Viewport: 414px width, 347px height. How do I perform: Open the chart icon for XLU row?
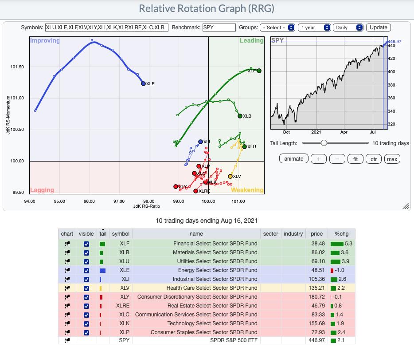pyautogui.click(x=67, y=261)
